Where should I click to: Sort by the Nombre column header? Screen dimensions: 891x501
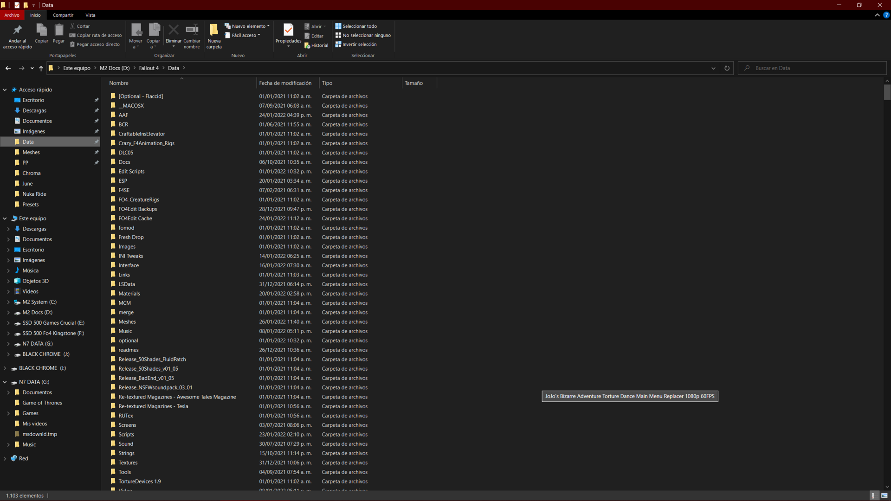tap(181, 83)
